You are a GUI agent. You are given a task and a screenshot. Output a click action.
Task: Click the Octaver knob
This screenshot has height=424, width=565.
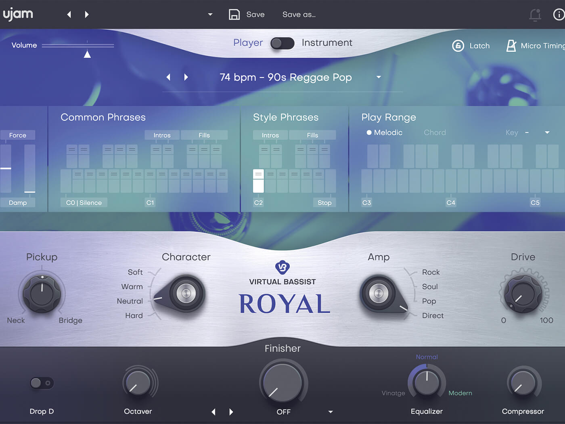137,383
